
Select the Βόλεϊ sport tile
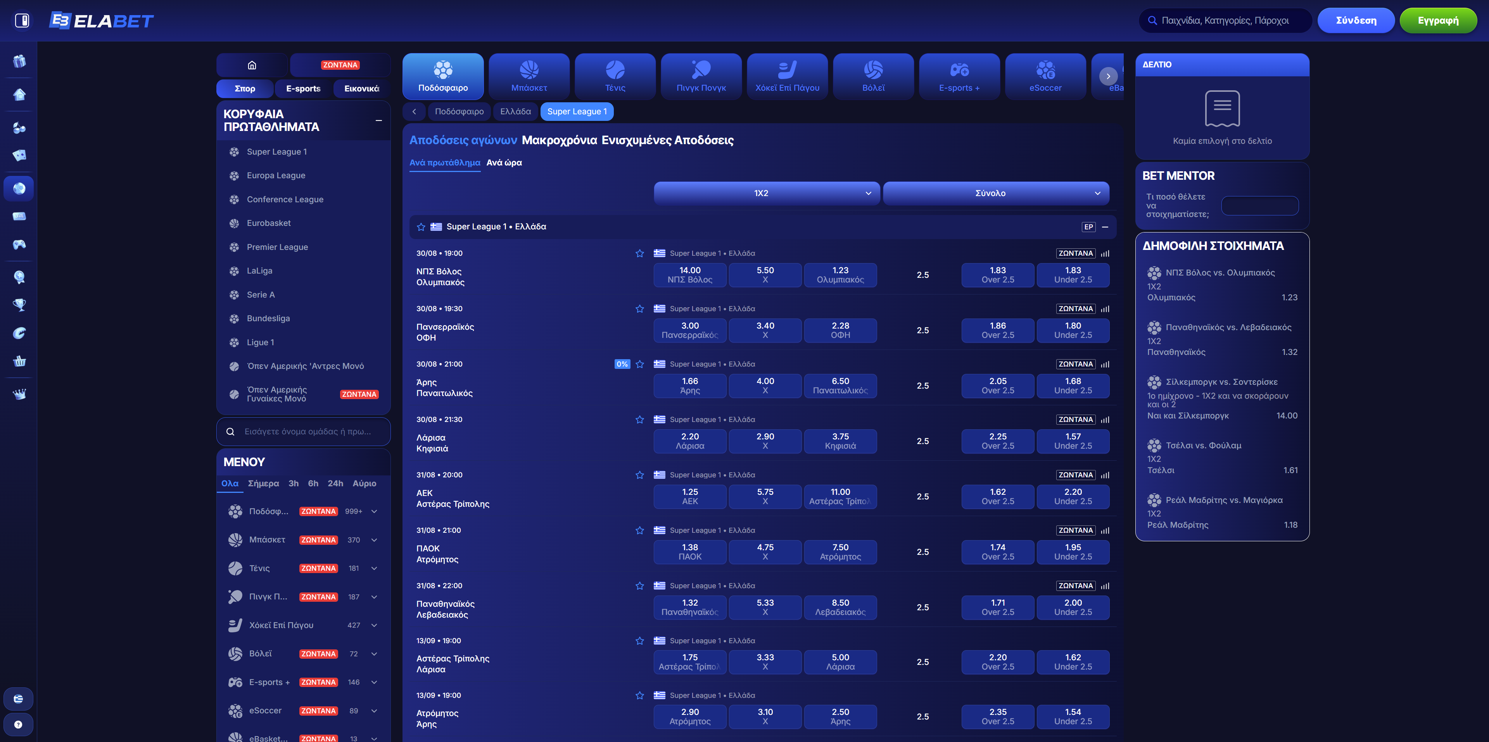[873, 76]
